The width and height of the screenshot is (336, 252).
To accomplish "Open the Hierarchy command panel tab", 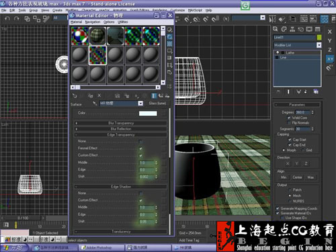I will click(x=292, y=29).
